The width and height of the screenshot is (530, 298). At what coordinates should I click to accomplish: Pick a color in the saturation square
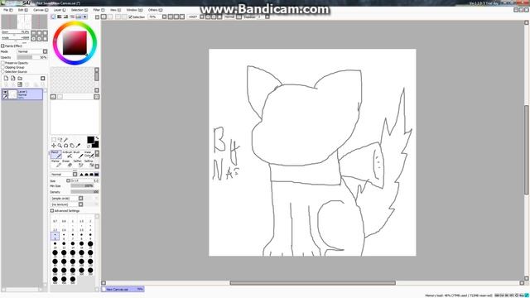[x=75, y=43]
